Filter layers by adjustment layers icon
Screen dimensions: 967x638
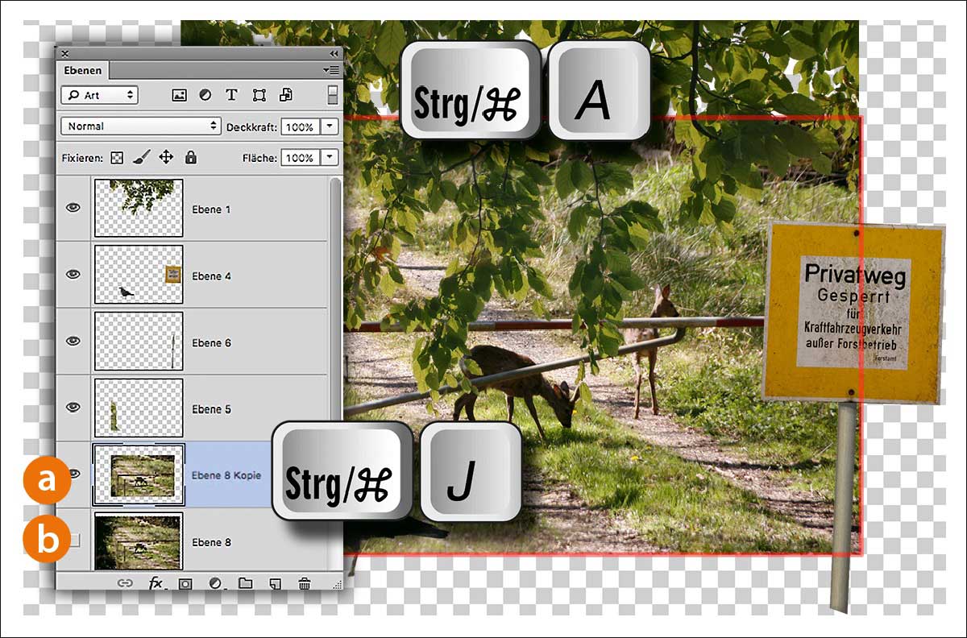[205, 95]
